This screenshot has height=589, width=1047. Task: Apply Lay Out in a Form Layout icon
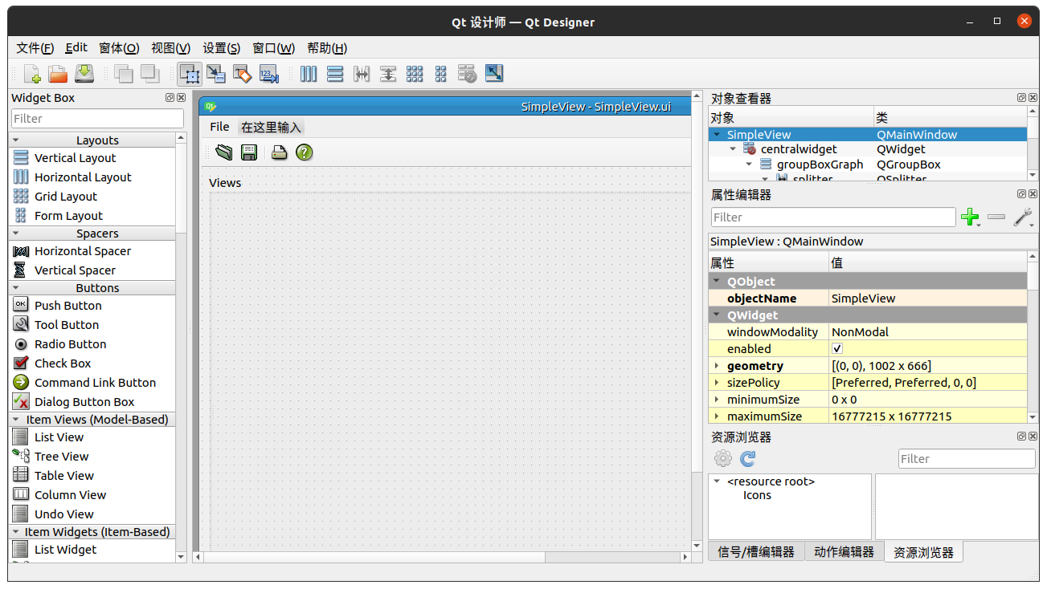tap(440, 74)
